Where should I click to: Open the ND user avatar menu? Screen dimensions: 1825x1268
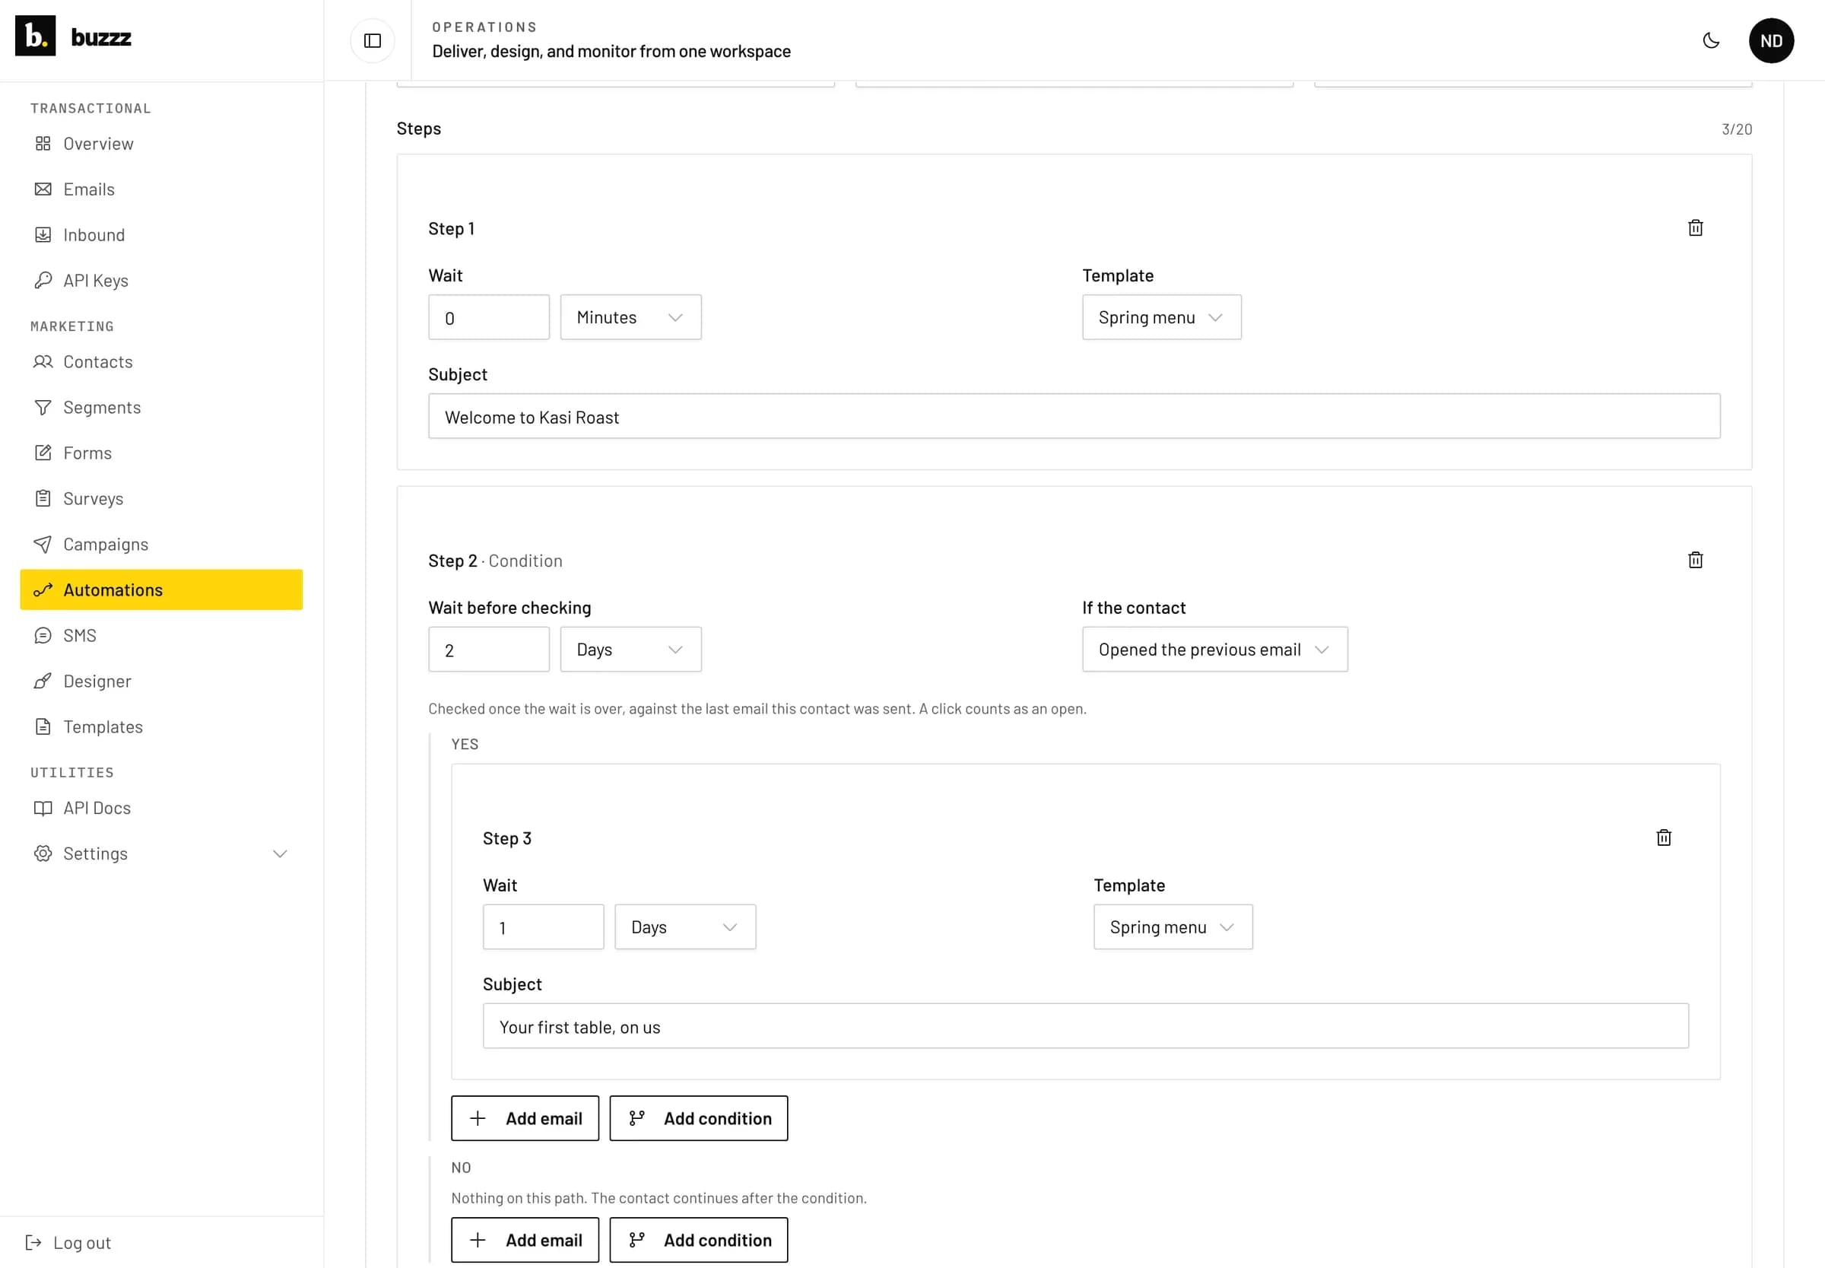point(1771,40)
